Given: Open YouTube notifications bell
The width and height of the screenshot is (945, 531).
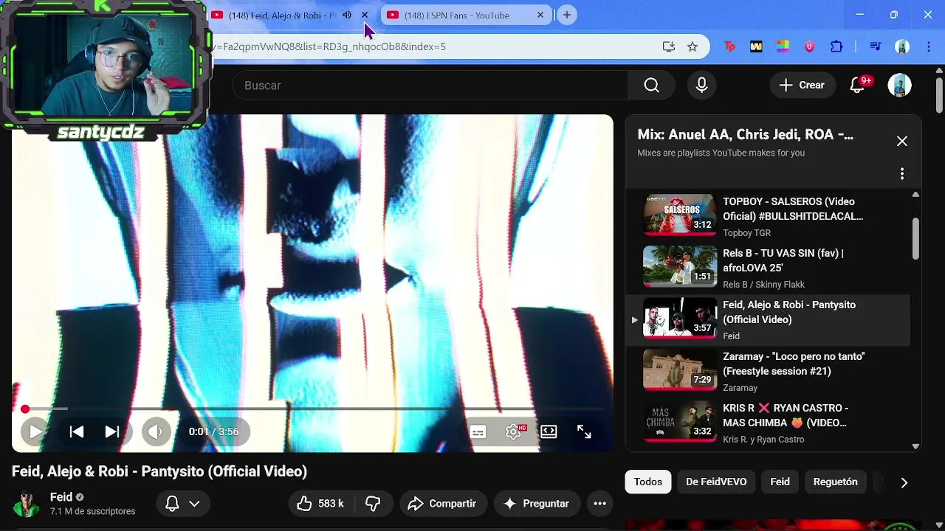Looking at the screenshot, I should tap(857, 86).
